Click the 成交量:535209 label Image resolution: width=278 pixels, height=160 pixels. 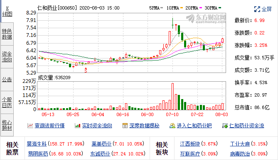tap(54, 78)
